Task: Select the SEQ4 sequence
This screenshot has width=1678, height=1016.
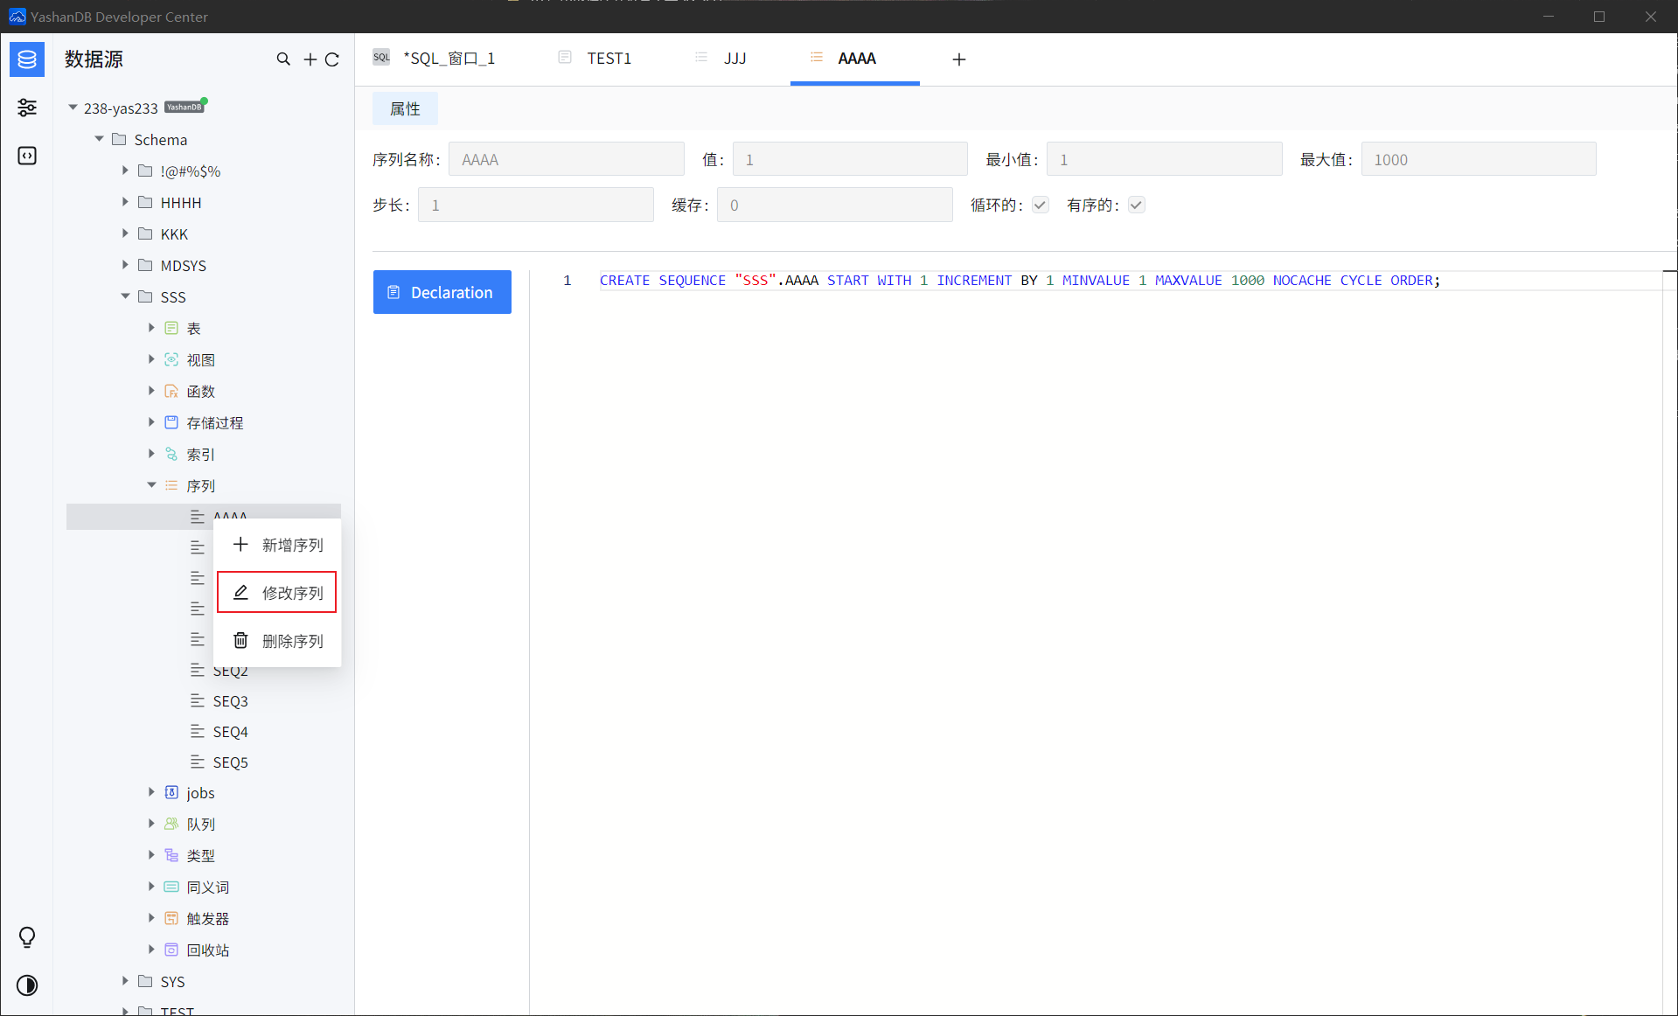Action: coord(231,732)
